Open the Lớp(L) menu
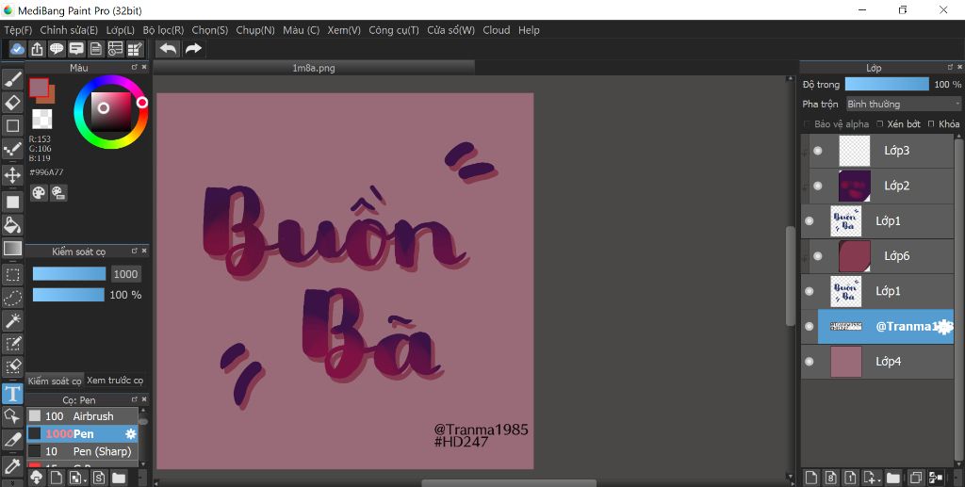The height and width of the screenshot is (487, 965). coord(120,30)
